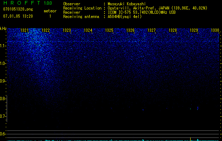222x141 pixels.
Task: Click the kHz axis unit label
Action: pyautogui.click(x=3, y=29)
